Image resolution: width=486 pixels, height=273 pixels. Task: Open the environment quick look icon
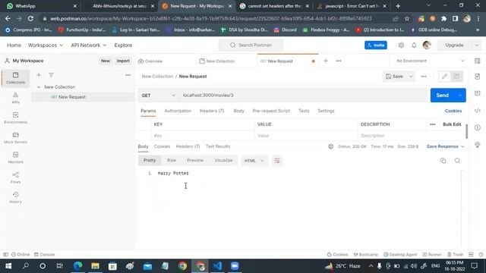478,61
